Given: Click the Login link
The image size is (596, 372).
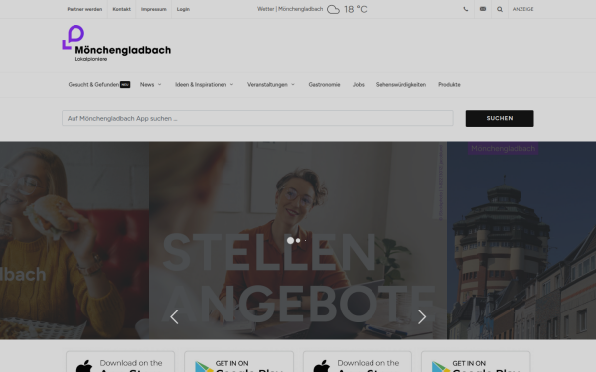Looking at the screenshot, I should (183, 9).
